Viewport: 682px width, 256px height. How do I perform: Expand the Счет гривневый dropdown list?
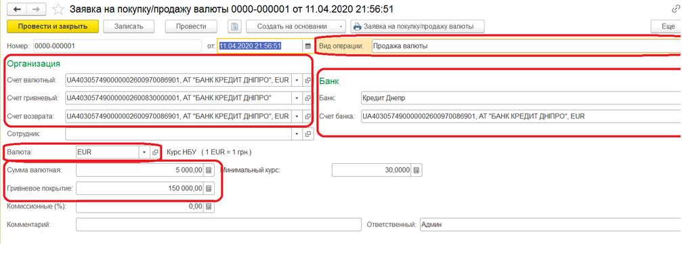click(x=297, y=98)
